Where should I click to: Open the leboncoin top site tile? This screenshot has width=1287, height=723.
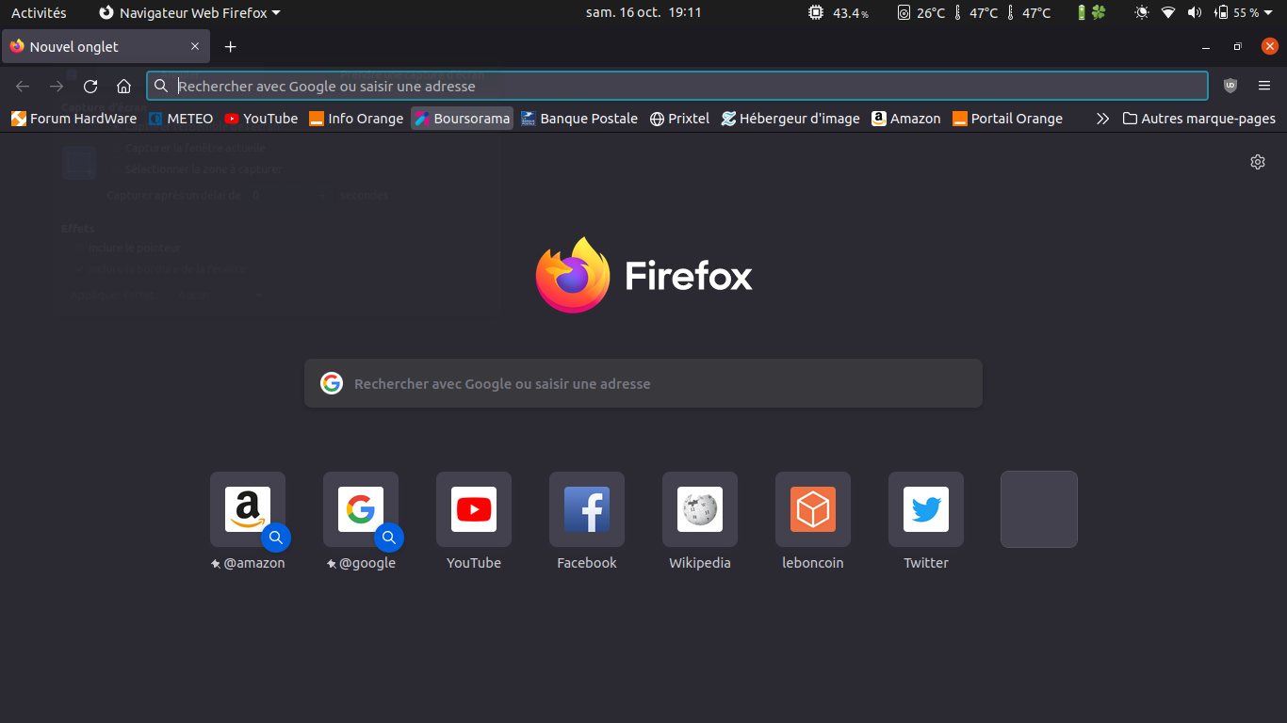point(813,509)
